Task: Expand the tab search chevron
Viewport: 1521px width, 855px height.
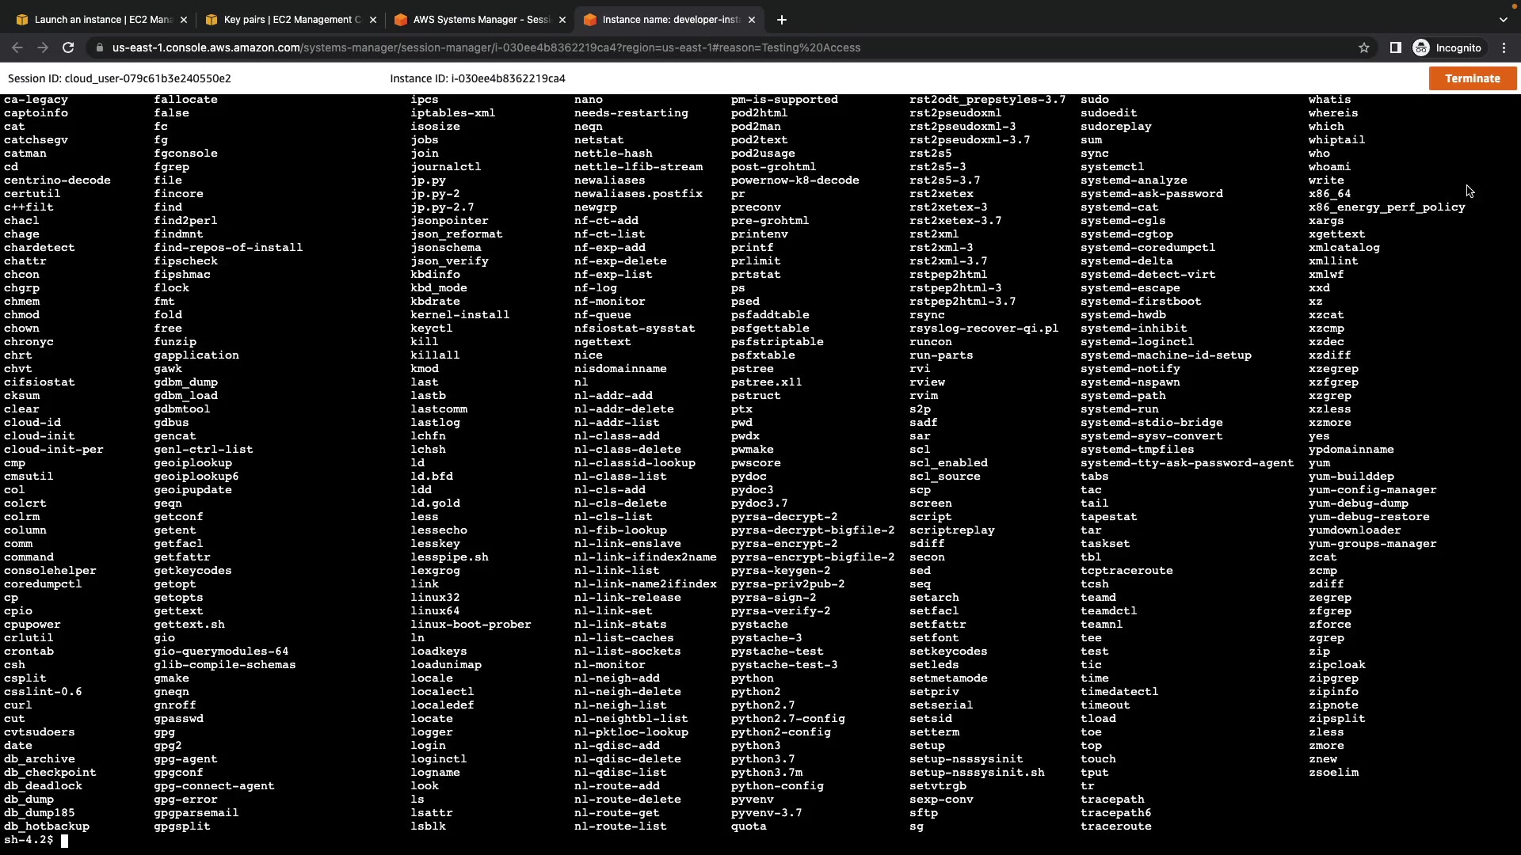Action: click(1503, 20)
